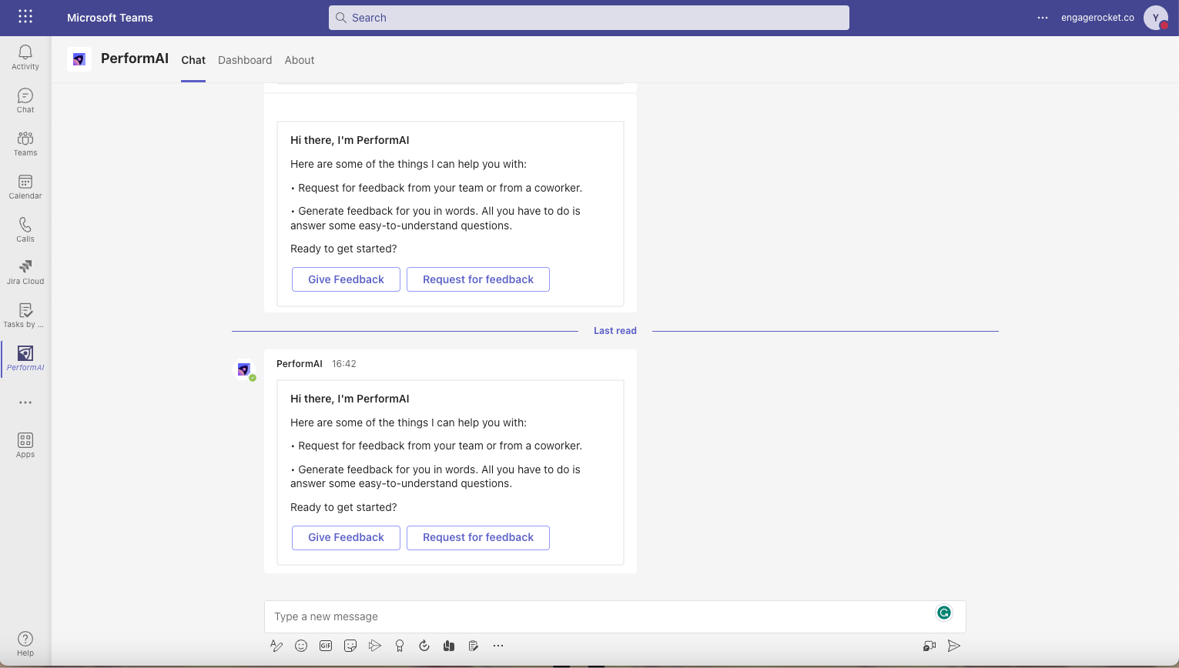Click Give Feedback in upper message card

tap(346, 279)
